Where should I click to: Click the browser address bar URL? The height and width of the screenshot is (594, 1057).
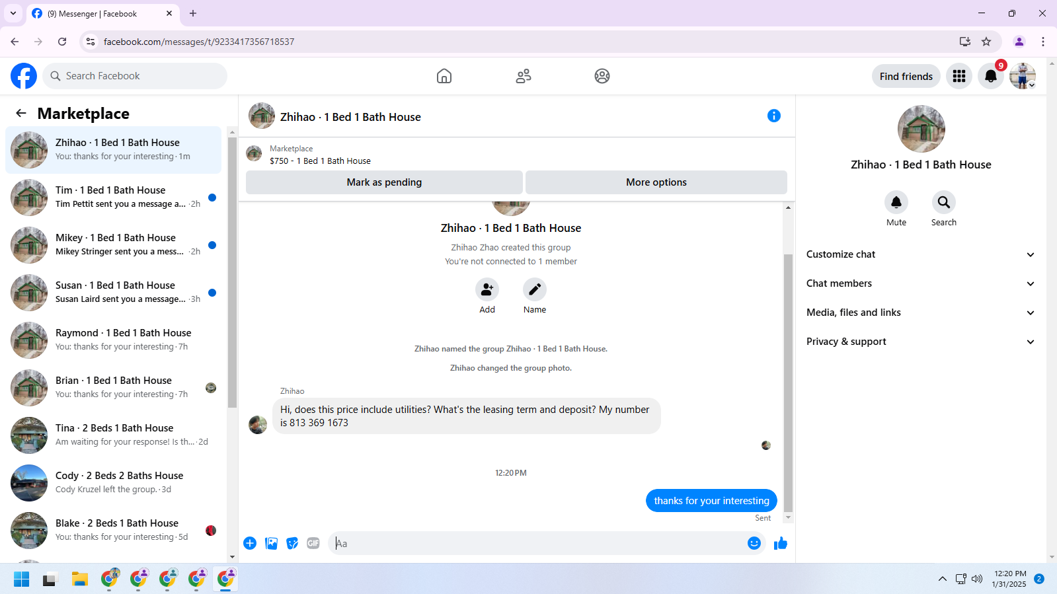(199, 42)
